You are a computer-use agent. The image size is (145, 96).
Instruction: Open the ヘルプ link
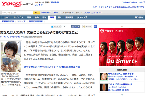click(142, 3)
